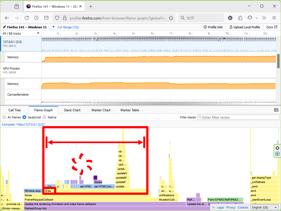This screenshot has height=211, width=281.
Task: Open the English (US) language selector
Action: (265, 207)
